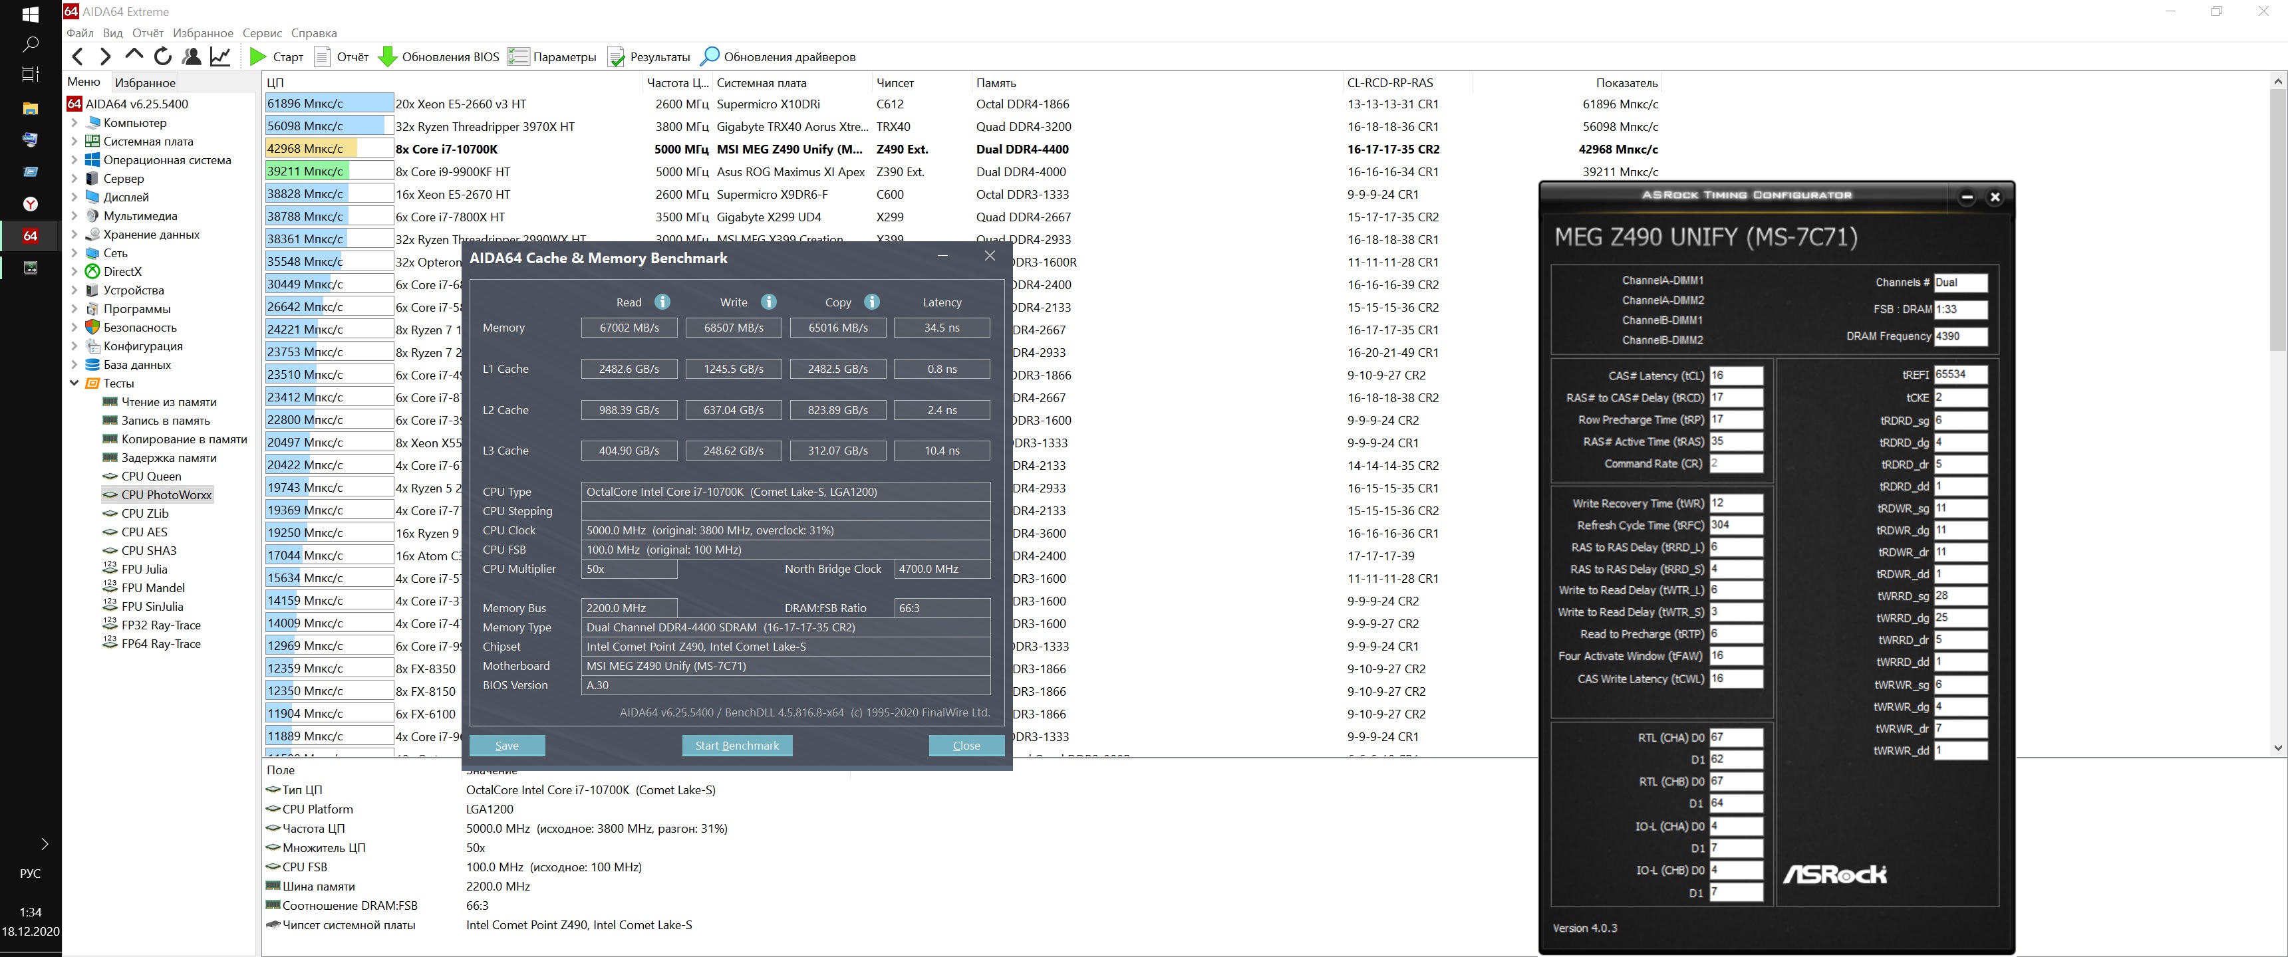Select CPU Queen test in tree
The height and width of the screenshot is (957, 2288).
pos(151,477)
